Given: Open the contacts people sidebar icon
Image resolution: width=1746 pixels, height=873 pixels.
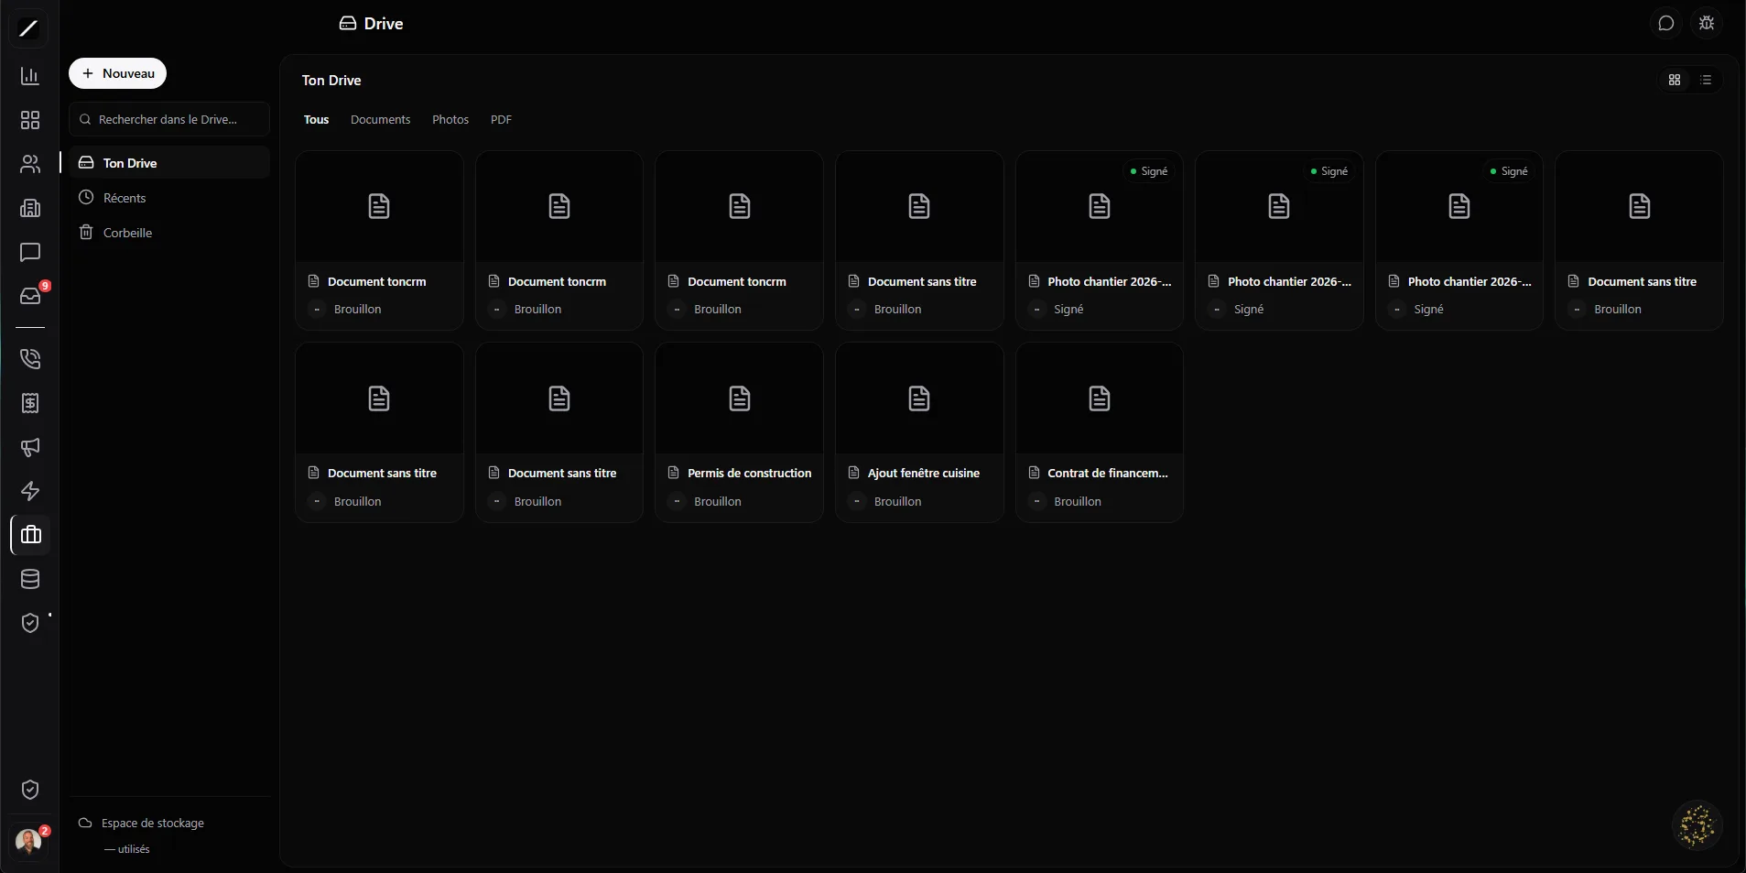Looking at the screenshot, I should tap(30, 164).
